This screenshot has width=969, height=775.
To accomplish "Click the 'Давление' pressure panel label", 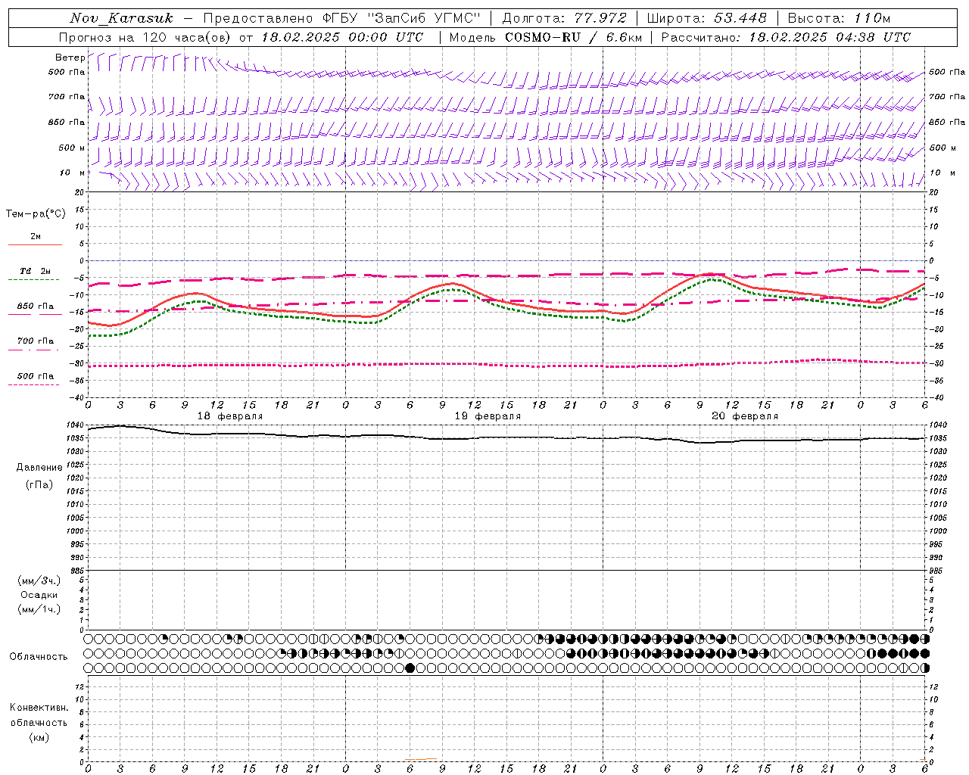I will tap(39, 468).
